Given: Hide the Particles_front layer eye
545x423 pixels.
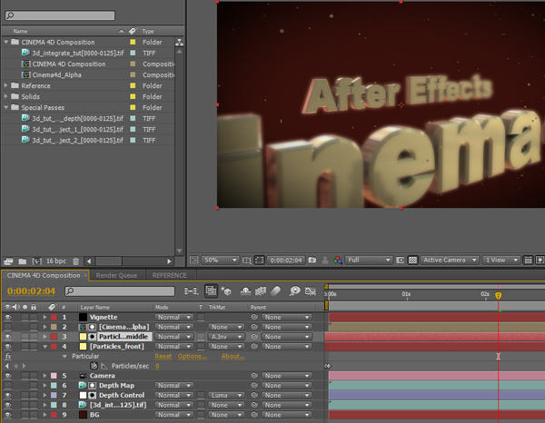Looking at the screenshot, I should coord(7,346).
